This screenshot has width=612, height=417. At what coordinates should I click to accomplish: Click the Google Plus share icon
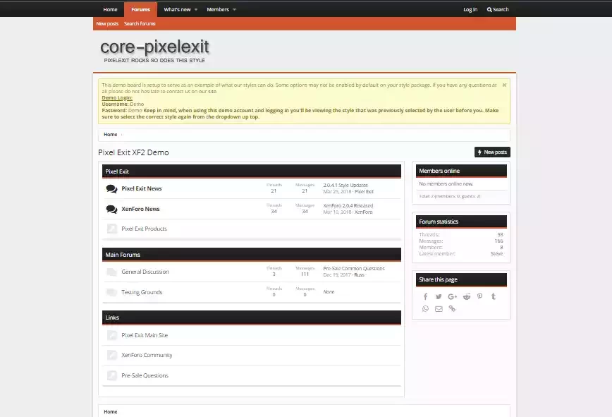(x=453, y=297)
